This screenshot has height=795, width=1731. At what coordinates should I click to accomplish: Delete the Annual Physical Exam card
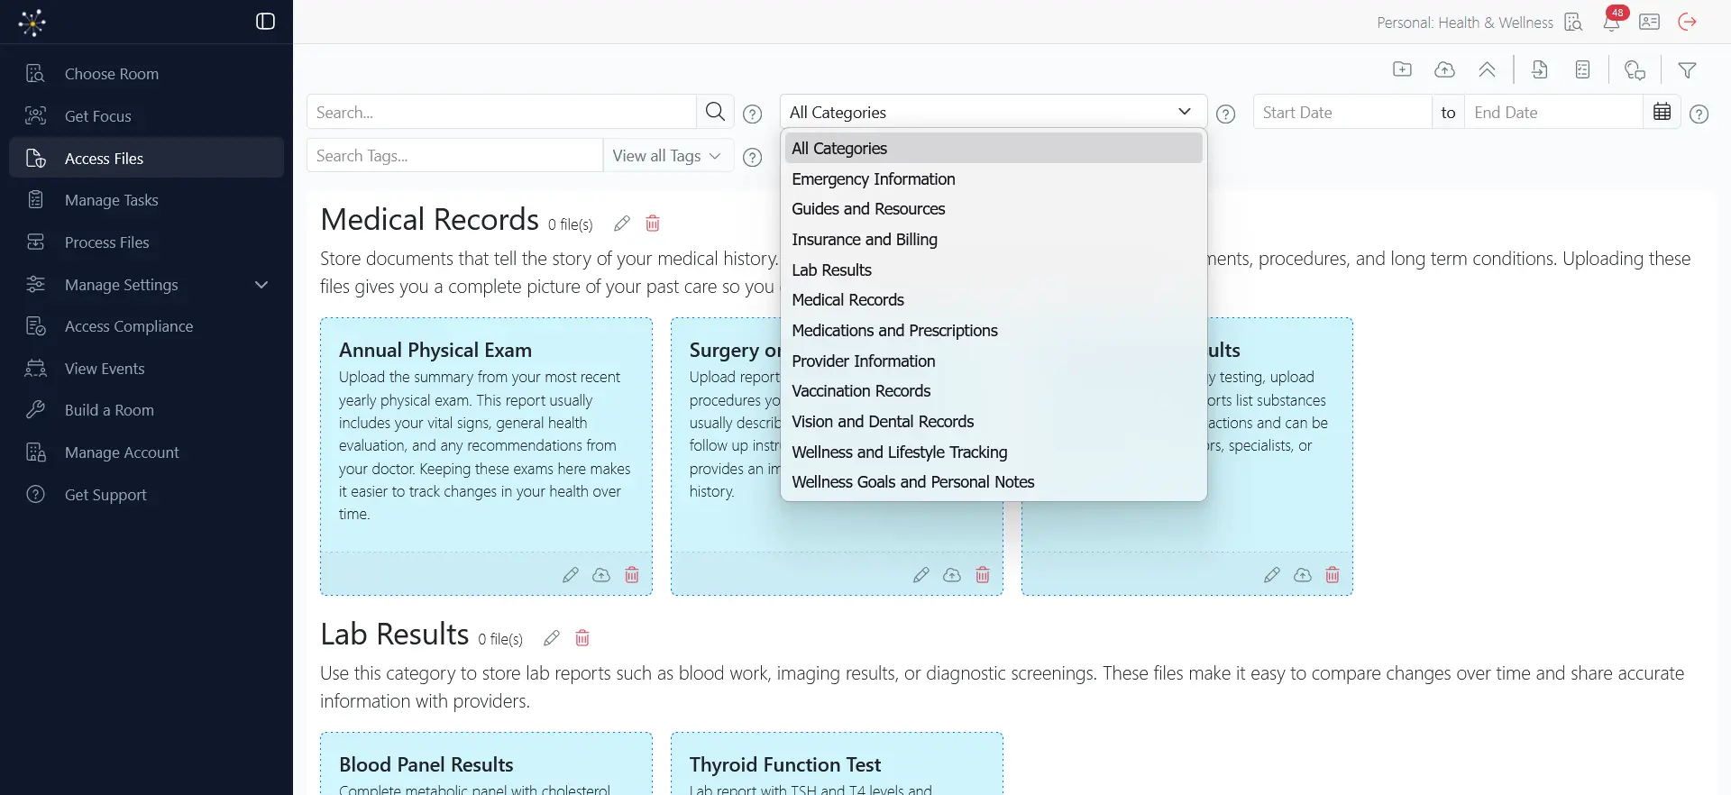point(632,575)
